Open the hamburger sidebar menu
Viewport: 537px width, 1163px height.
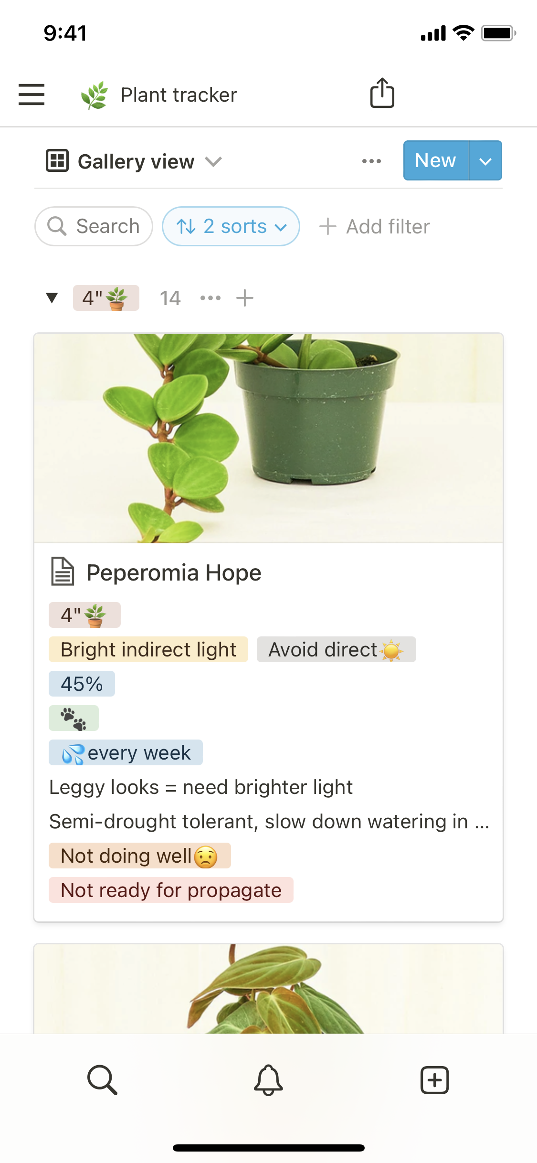(32, 94)
